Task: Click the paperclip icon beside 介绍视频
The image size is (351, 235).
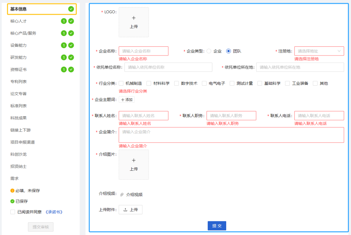Action: pyautogui.click(x=122, y=195)
